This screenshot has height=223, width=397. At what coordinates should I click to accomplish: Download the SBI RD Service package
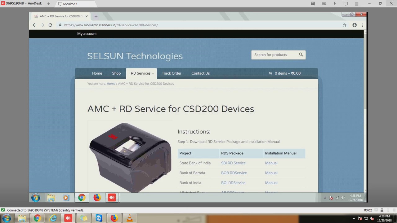233,163
